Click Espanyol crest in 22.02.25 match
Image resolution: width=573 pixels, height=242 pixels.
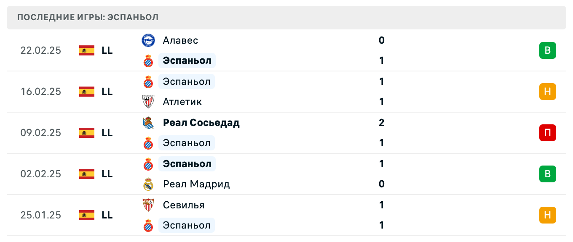tap(148, 61)
